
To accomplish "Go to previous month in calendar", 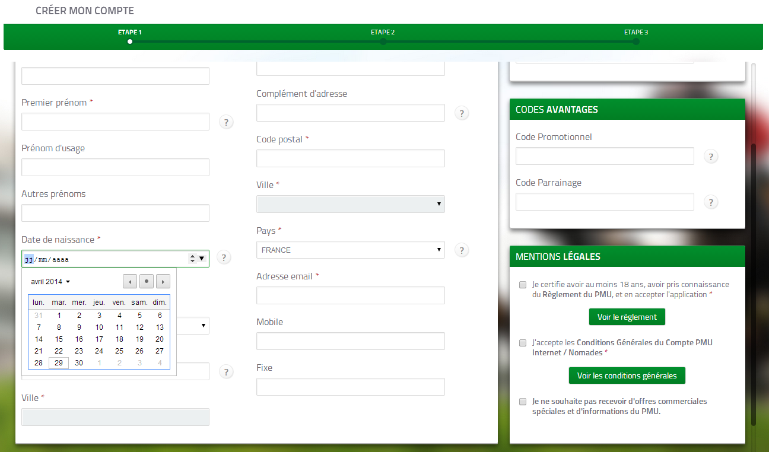I will tap(130, 282).
